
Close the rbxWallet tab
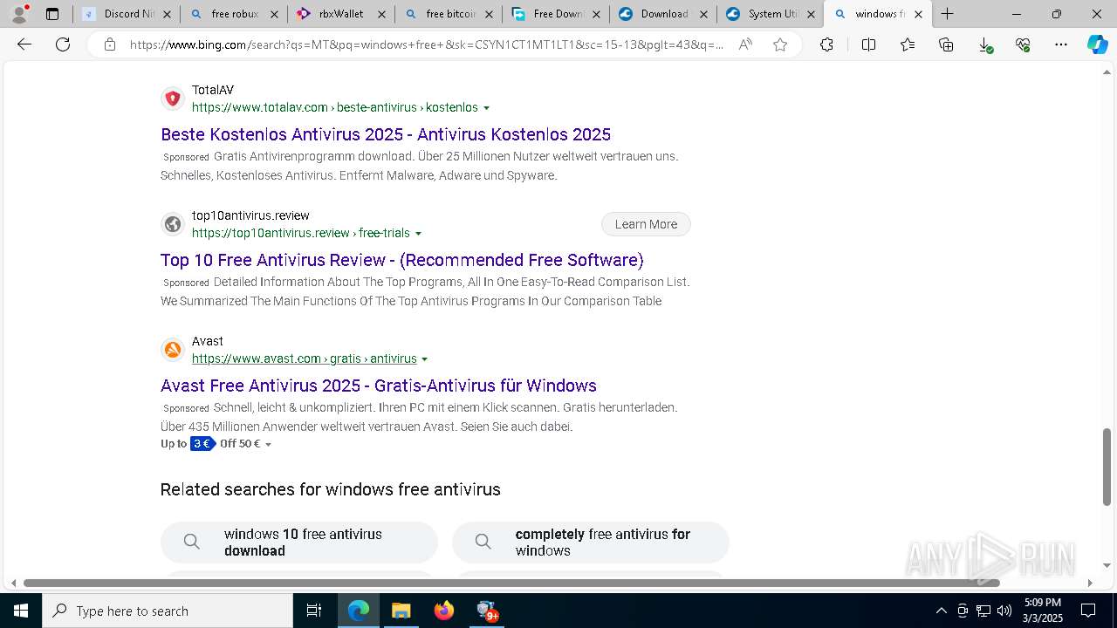381,14
